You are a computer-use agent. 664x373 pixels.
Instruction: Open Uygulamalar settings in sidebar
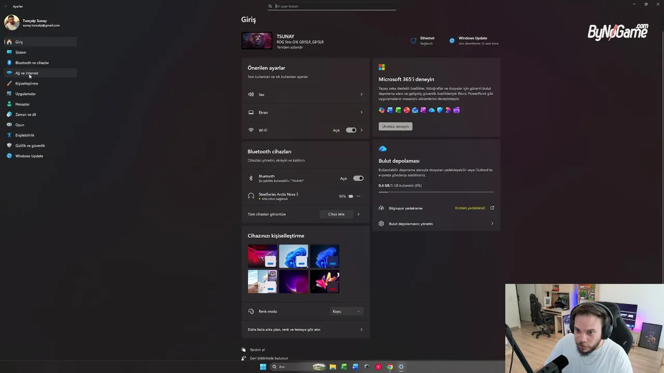(40, 94)
